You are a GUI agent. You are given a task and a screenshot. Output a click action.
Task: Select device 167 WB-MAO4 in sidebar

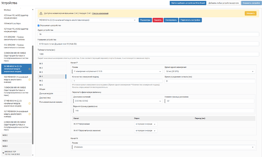16,114
